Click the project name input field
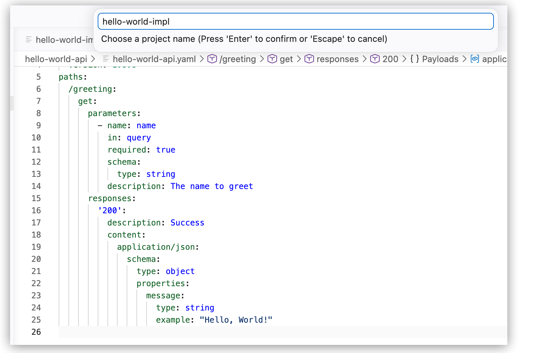 point(295,22)
